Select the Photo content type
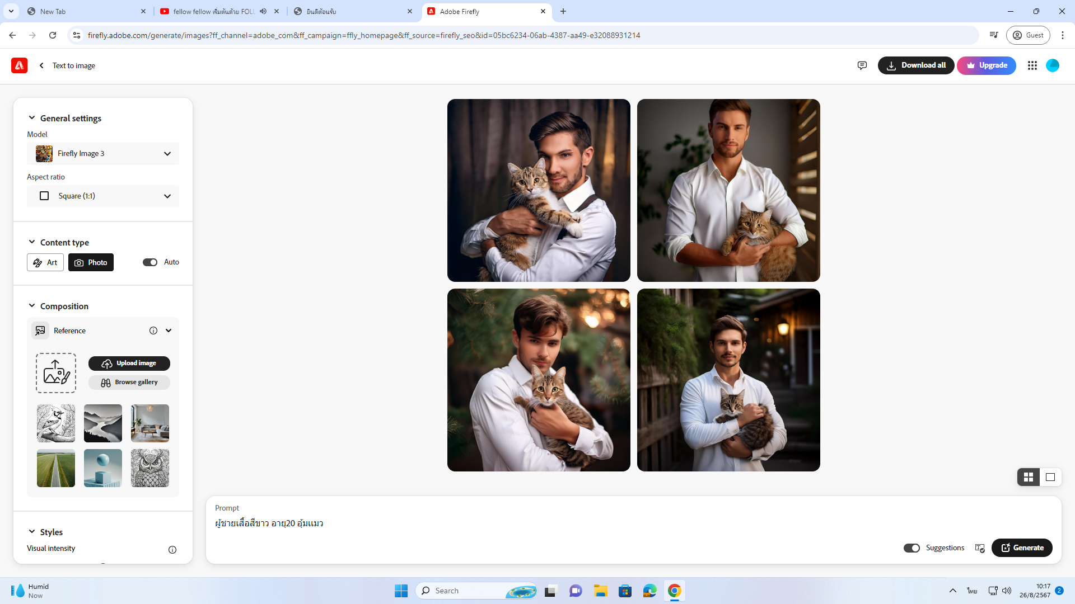The height and width of the screenshot is (604, 1075). coord(91,262)
